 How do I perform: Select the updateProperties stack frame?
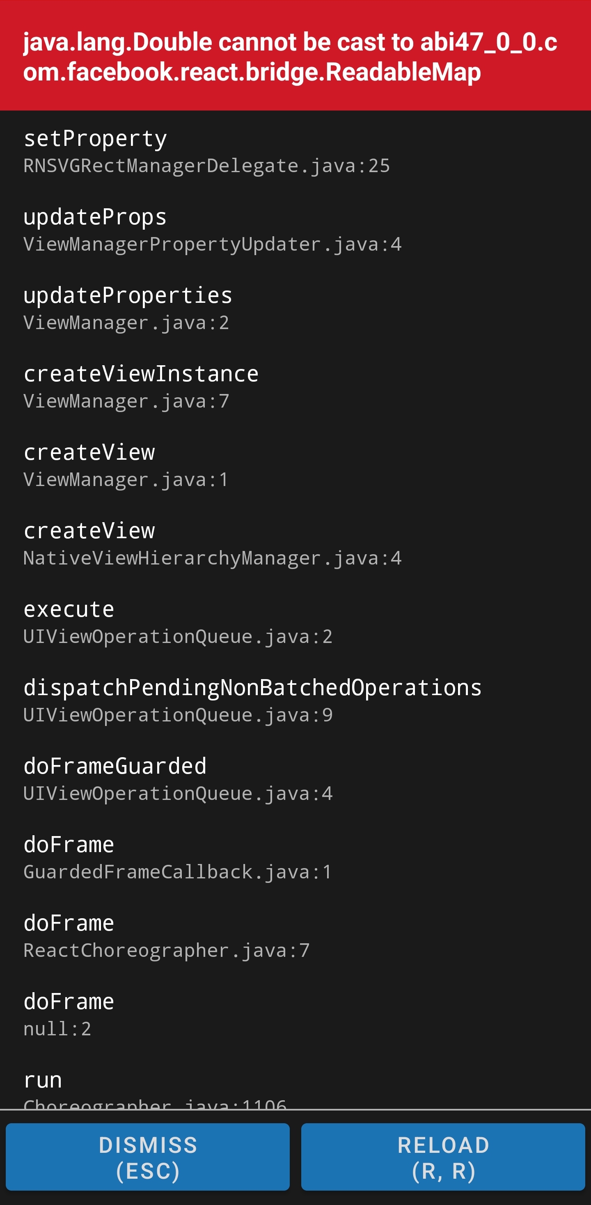127,295
